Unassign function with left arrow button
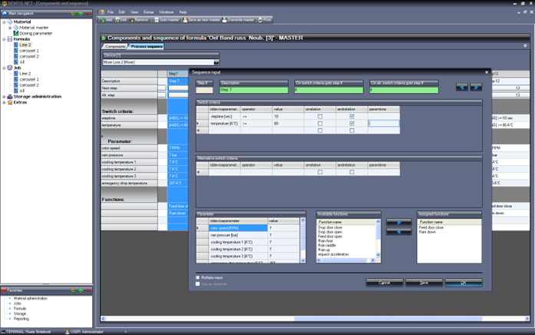 398,231
